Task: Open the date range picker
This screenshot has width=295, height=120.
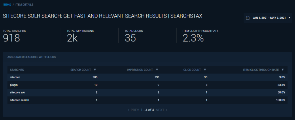Action: point(268,18)
